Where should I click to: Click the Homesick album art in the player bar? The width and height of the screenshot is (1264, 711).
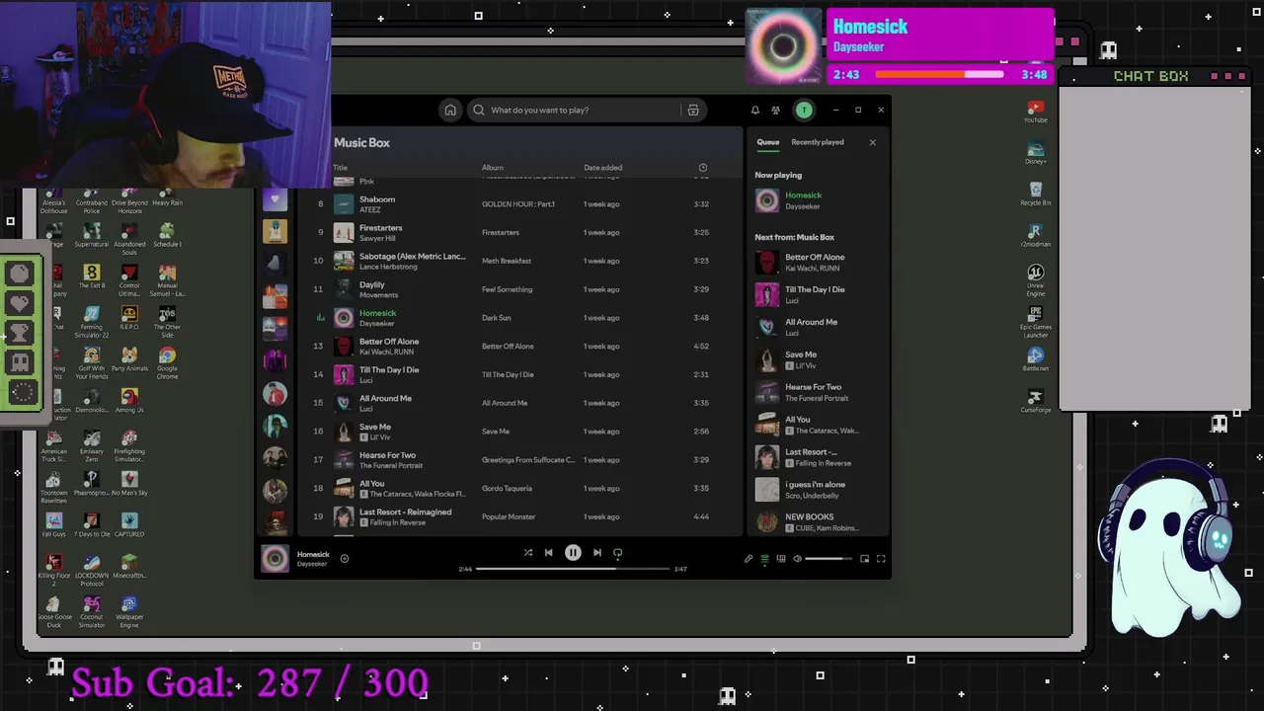(275, 559)
